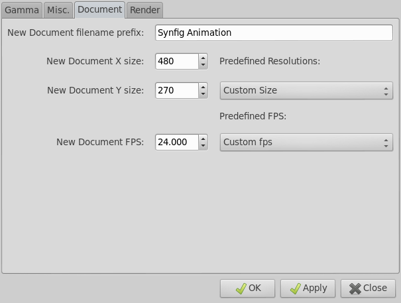401x303 pixels.
Task: Click the New Document FPS value field
Action: [177, 142]
